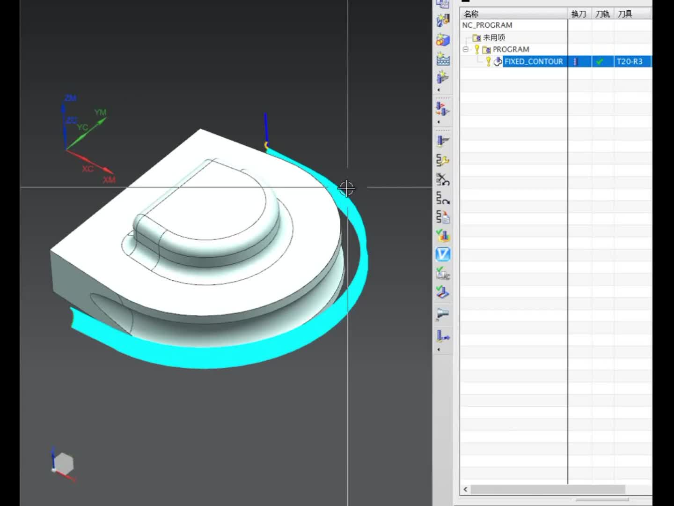Click the green checkmark tool path cell
Image resolution: width=674 pixels, height=506 pixels.
pos(600,61)
